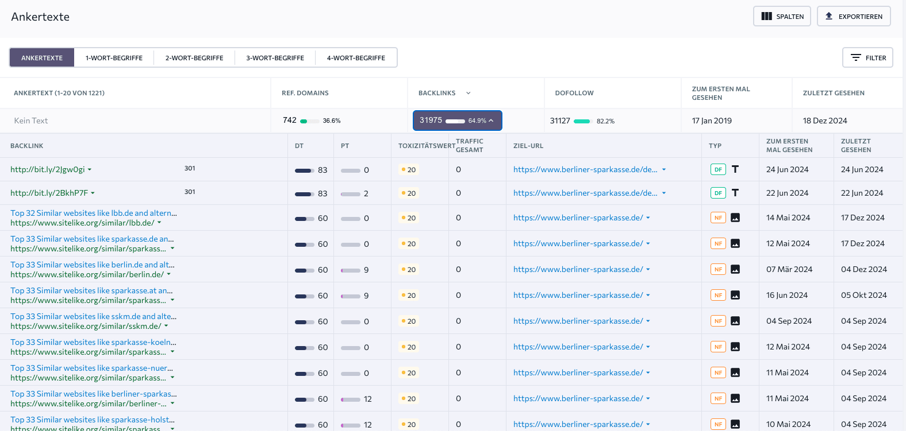This screenshot has width=906, height=431.
Task: Click the image type icon in sparkasse-nuer row
Action: point(735,372)
